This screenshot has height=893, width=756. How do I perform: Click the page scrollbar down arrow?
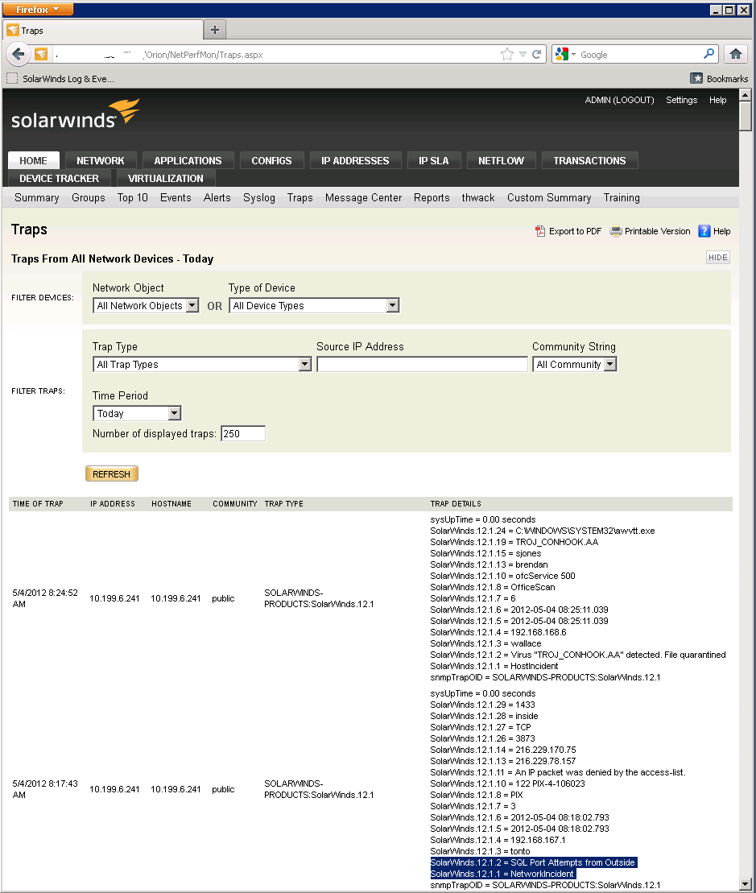point(746,884)
